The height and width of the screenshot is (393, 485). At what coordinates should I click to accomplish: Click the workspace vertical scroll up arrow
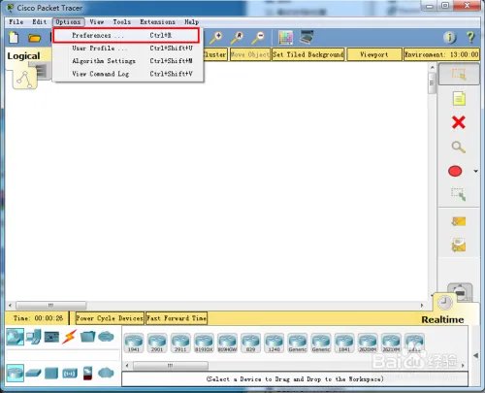click(433, 67)
